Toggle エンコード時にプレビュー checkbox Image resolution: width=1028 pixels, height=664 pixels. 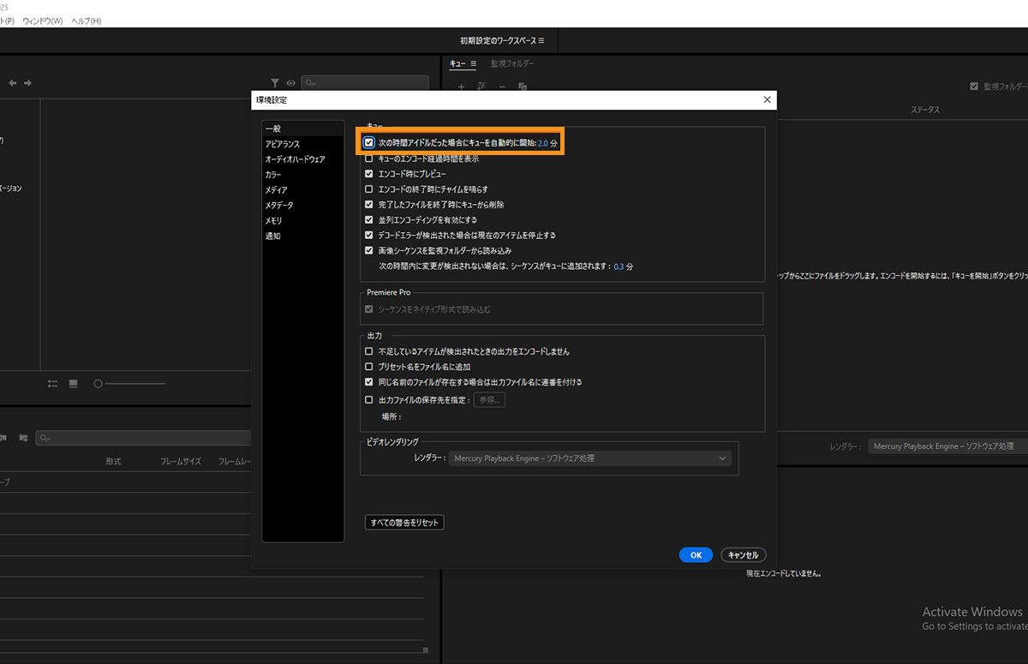(369, 174)
